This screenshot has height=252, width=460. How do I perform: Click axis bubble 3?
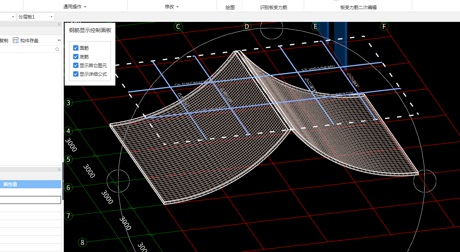[68, 103]
